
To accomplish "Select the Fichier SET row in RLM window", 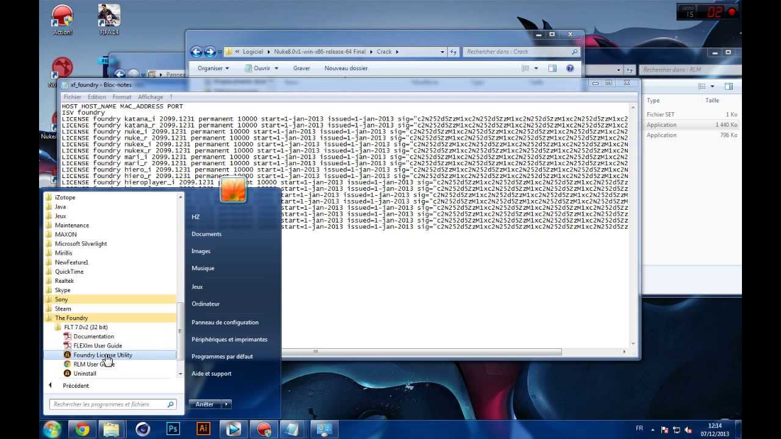I will [x=692, y=115].
